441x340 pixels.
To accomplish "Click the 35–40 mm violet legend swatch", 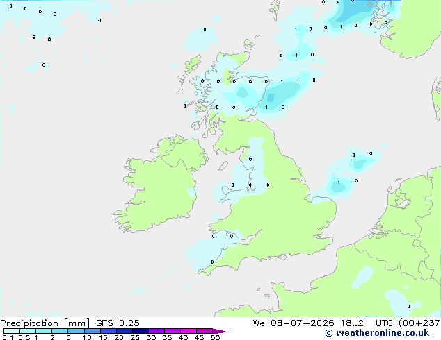I will click(x=172, y=331).
